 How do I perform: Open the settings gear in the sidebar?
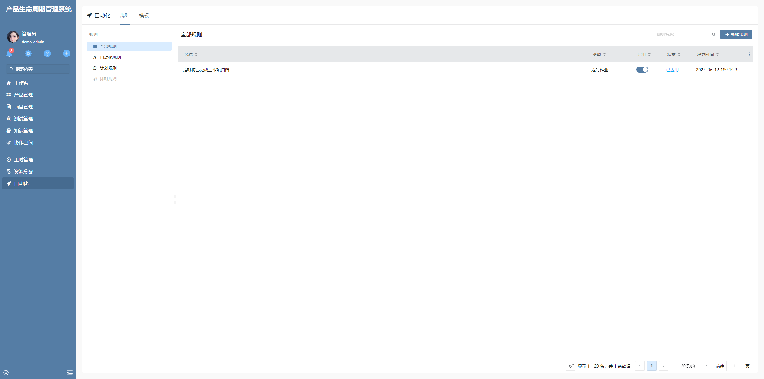28,54
